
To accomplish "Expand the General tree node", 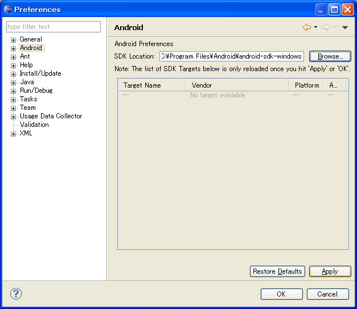I will pos(13,40).
